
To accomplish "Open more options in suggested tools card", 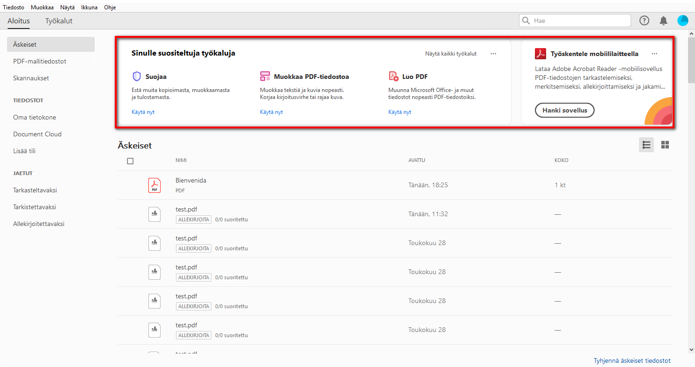I will click(493, 54).
